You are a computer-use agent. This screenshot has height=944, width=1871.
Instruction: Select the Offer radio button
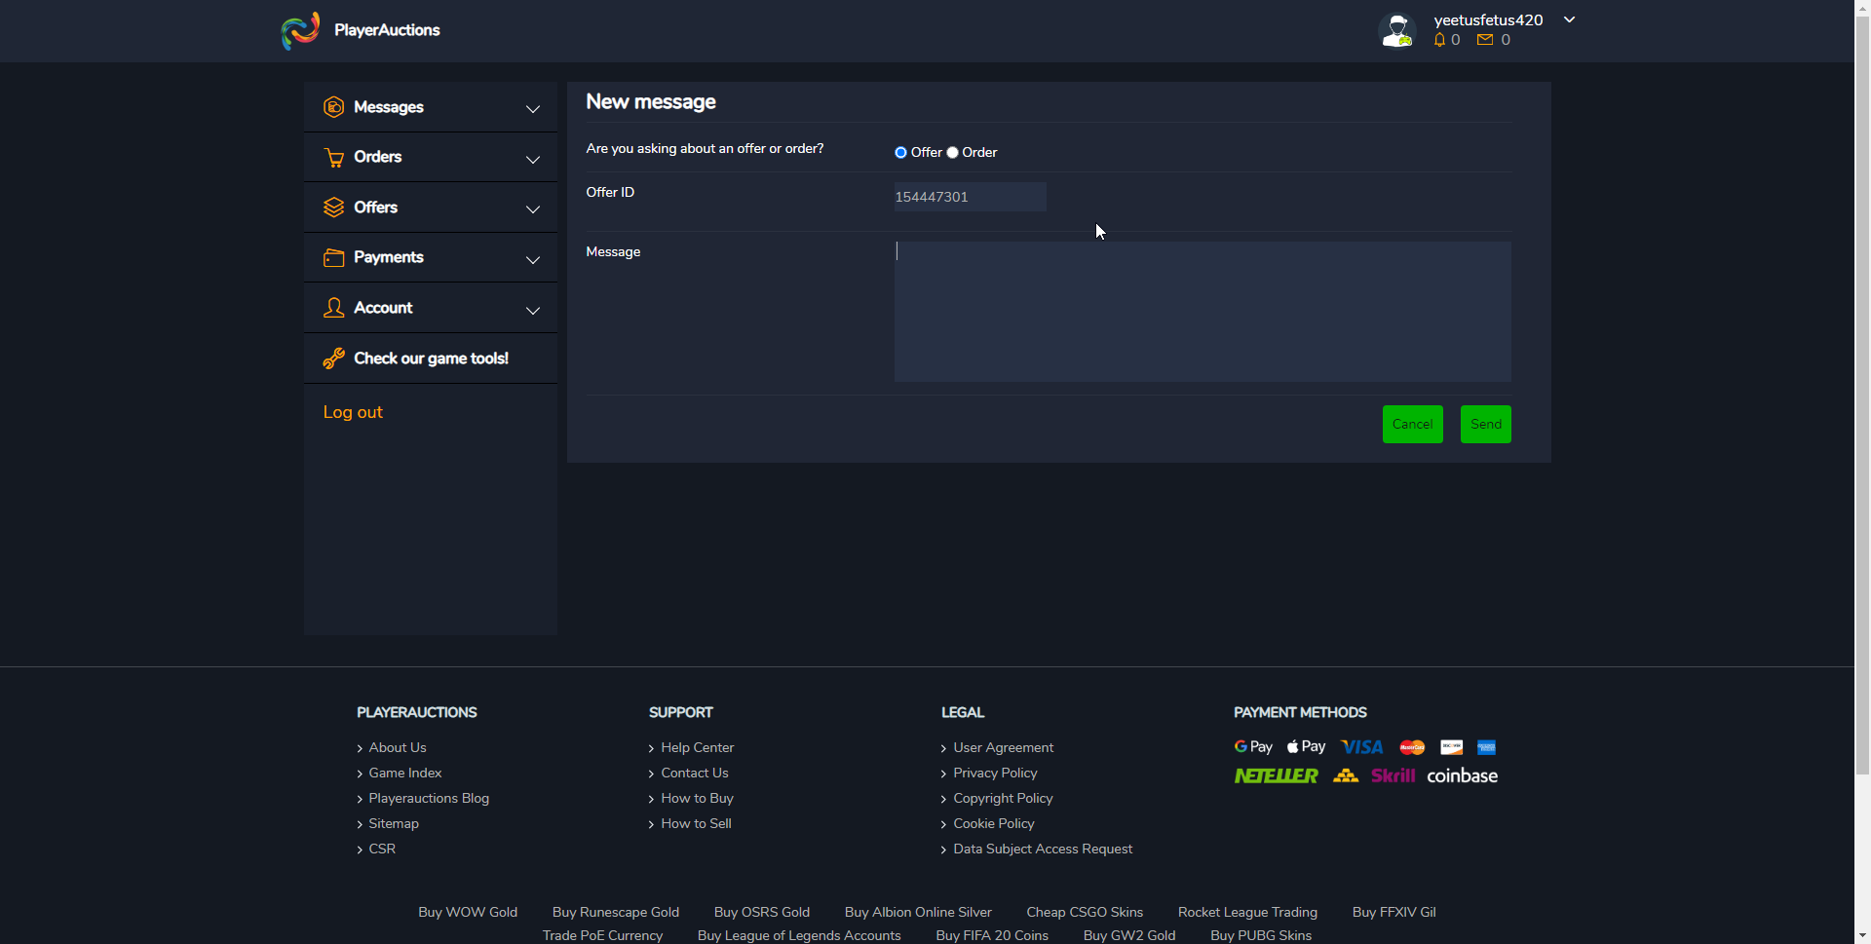click(900, 153)
